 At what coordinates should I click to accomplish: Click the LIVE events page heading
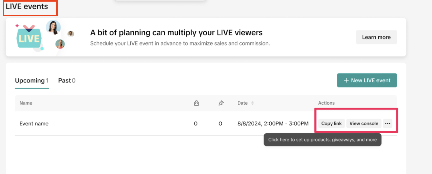[27, 7]
